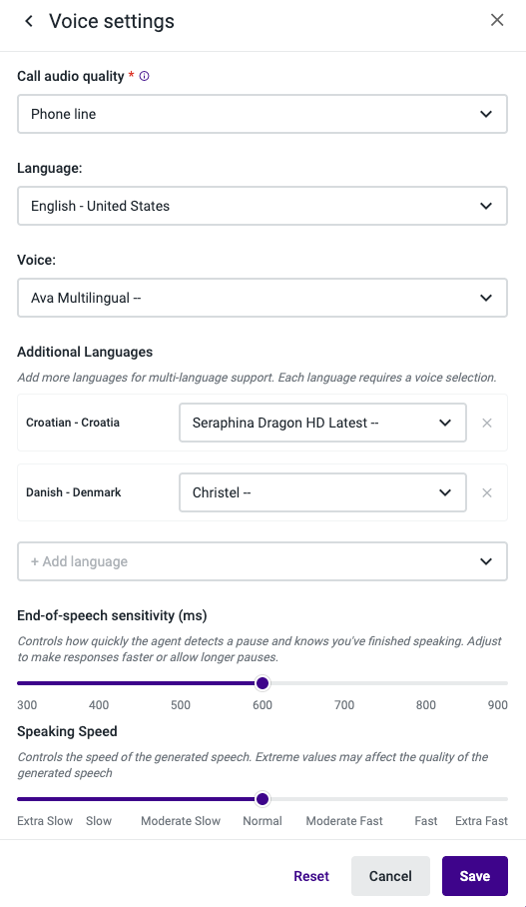Set end-of-speech sensitivity to 800

click(x=426, y=683)
